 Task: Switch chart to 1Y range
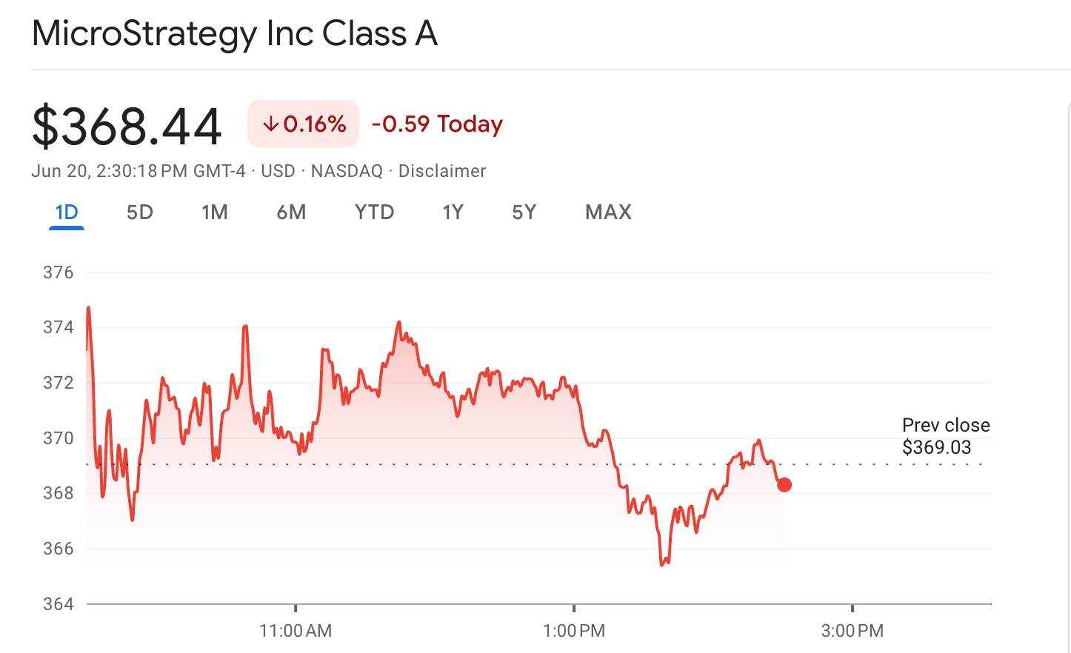[453, 212]
